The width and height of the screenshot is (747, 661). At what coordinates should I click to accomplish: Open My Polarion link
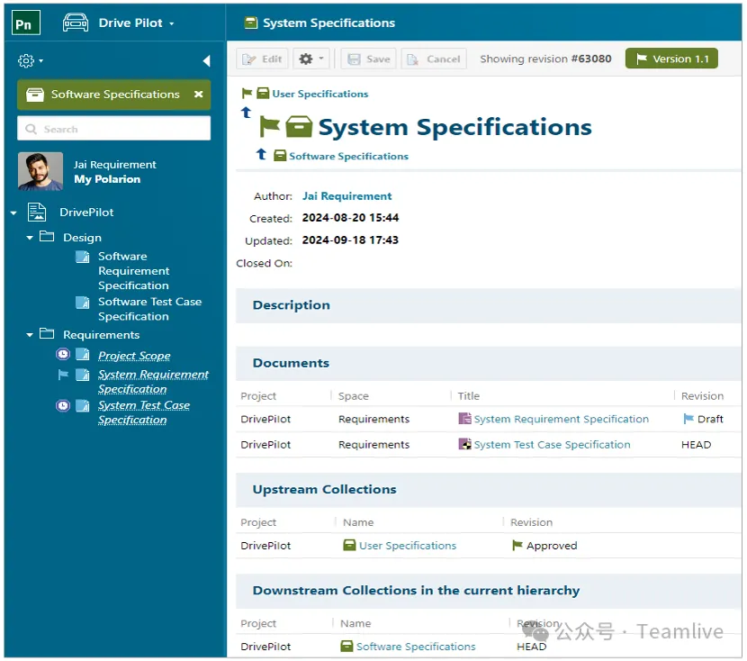coord(107,179)
